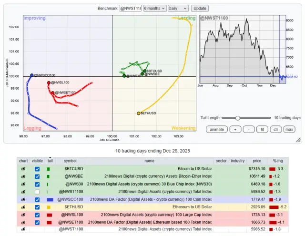This screenshot has height=236, width=305.
Task: Grab the resize handle at chart panel corner
Action: tap(298, 140)
